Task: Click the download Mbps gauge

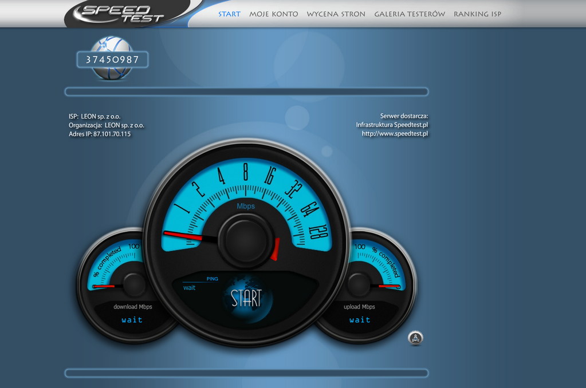Action: (x=131, y=286)
